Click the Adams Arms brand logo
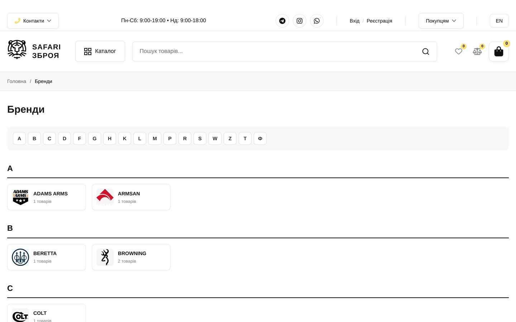The width and height of the screenshot is (516, 322). pos(20,197)
